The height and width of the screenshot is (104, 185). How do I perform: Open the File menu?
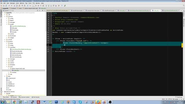(x=1, y=3)
